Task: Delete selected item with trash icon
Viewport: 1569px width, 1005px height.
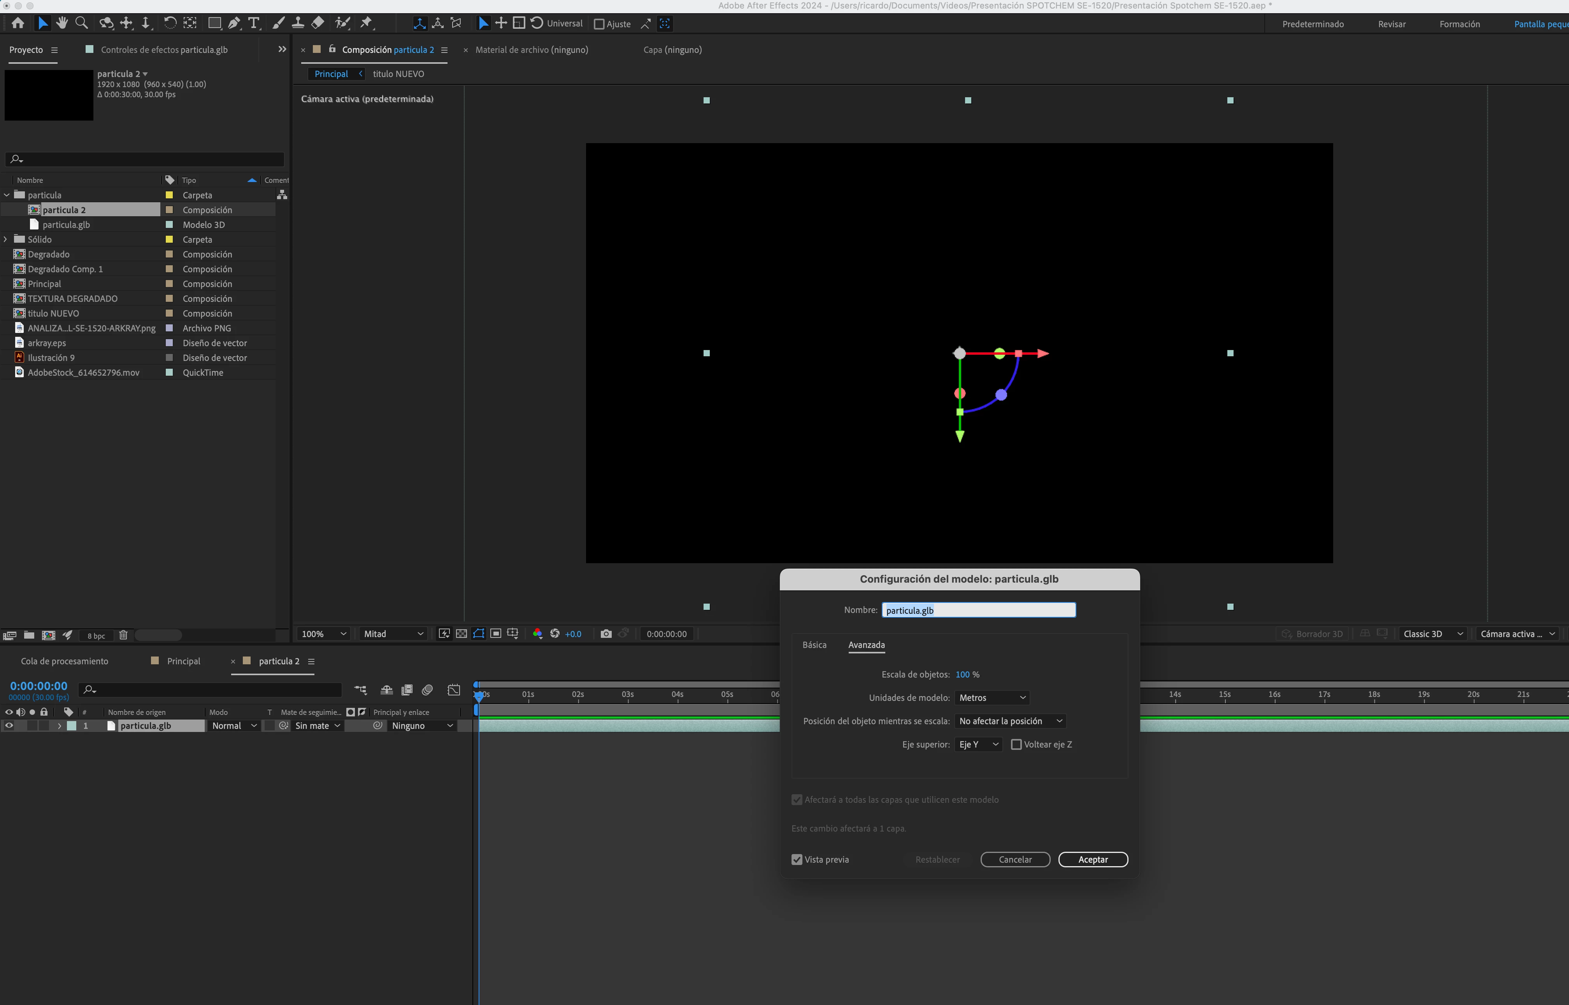Action: (x=123, y=635)
